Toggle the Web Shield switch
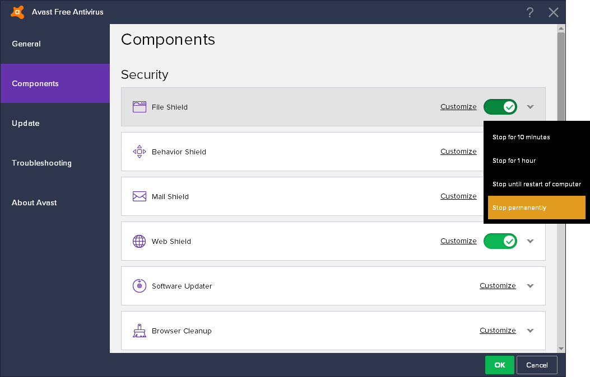 (x=500, y=241)
